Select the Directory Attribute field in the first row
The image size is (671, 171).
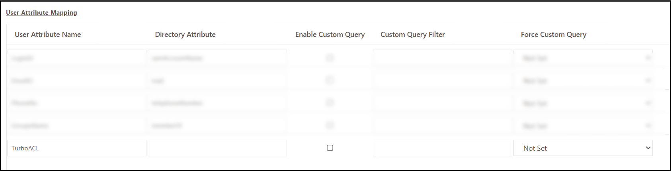[x=217, y=58]
